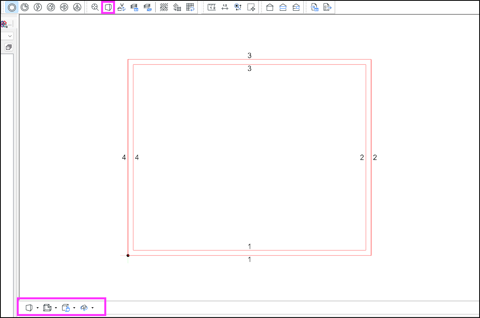Expand the bottom paintbrush cube dropdown arrow
This screenshot has width=480, height=318.
pyautogui.click(x=74, y=308)
